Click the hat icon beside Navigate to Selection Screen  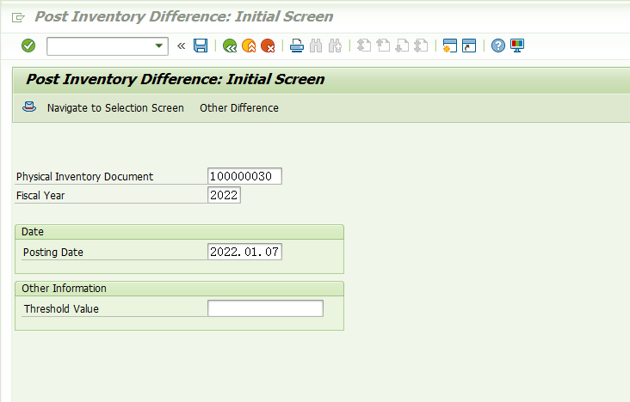pos(29,107)
